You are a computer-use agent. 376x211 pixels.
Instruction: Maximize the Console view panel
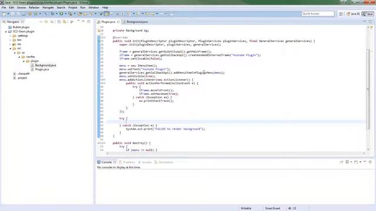point(370,162)
